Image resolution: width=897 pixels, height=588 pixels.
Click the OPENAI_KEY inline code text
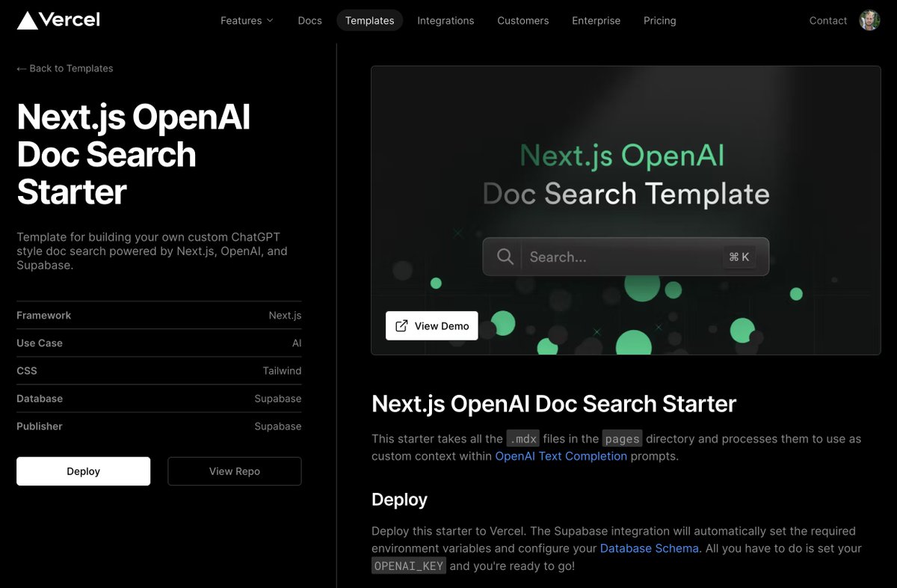409,566
